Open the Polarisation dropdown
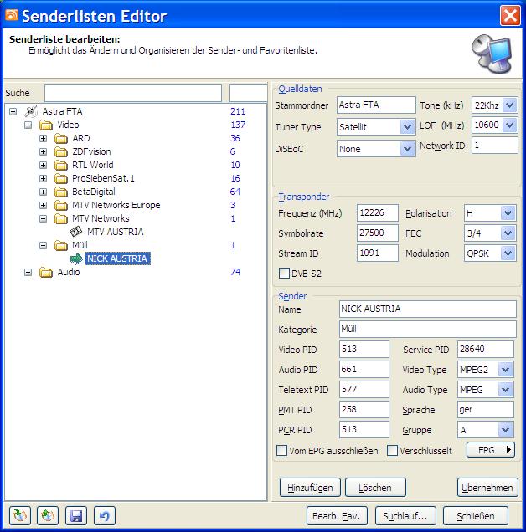 click(x=508, y=213)
